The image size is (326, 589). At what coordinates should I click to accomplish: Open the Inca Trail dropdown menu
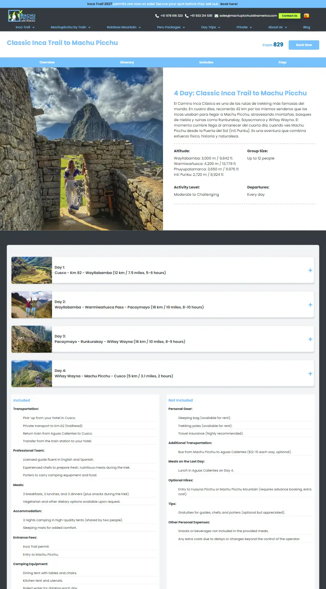tap(25, 27)
